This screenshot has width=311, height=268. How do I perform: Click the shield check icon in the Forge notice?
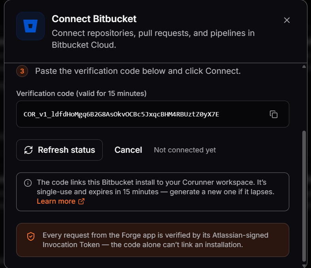tap(31, 236)
